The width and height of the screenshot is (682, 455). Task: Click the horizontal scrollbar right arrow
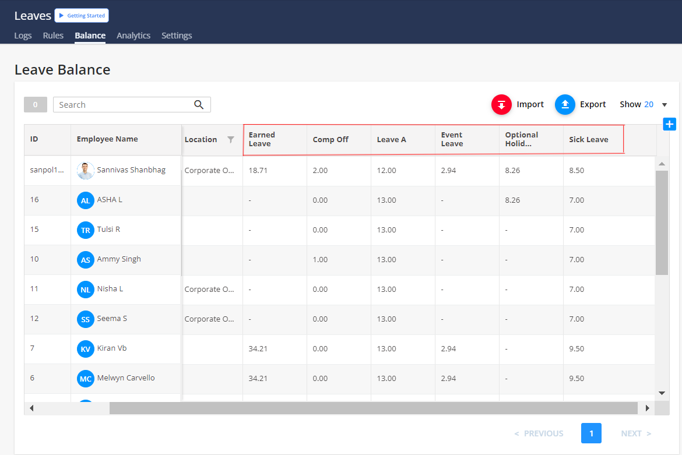[647, 408]
